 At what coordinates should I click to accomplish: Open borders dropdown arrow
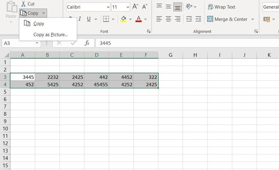pyautogui.click(x=113, y=19)
